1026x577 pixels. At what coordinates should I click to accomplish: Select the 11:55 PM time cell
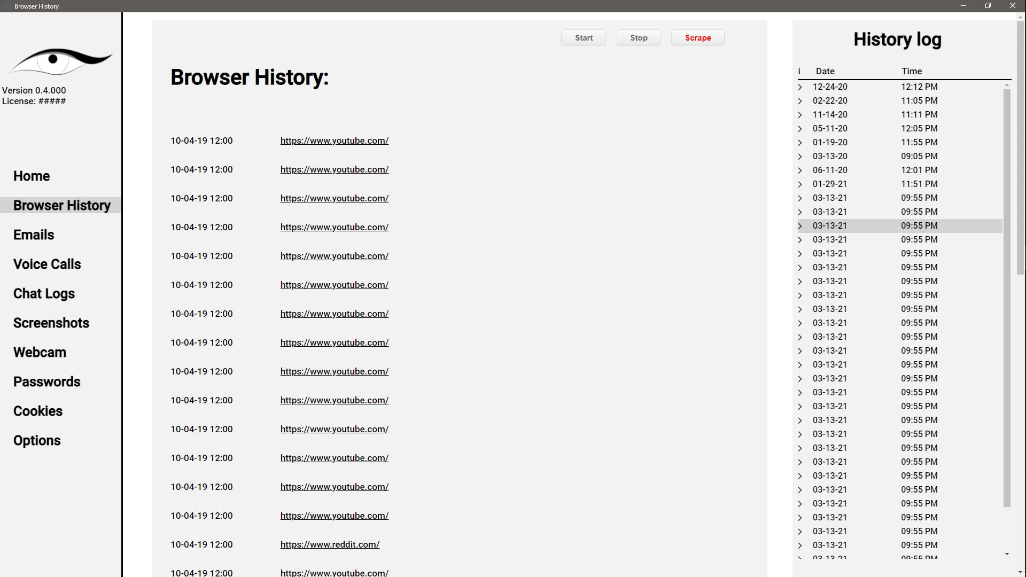pyautogui.click(x=919, y=142)
